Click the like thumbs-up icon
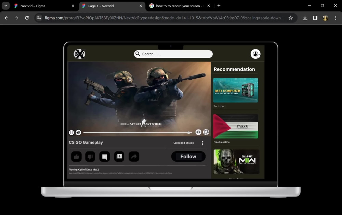The image size is (342, 215). click(x=76, y=157)
